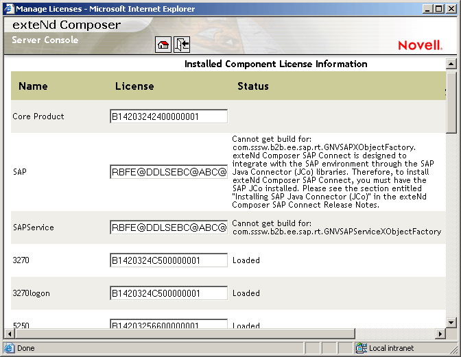461x357 pixels.
Task: Edit the 5250 license field
Action: (169, 324)
